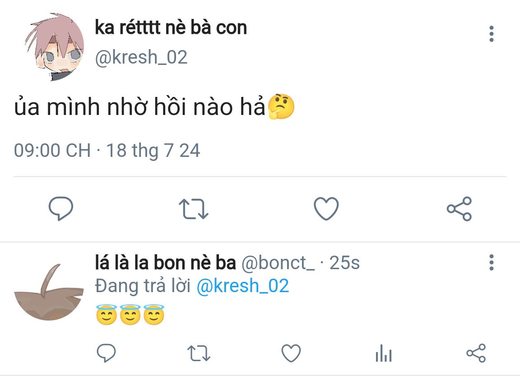Like the reply from bonct_
Screen dimensions: 520x376
tap(291, 353)
